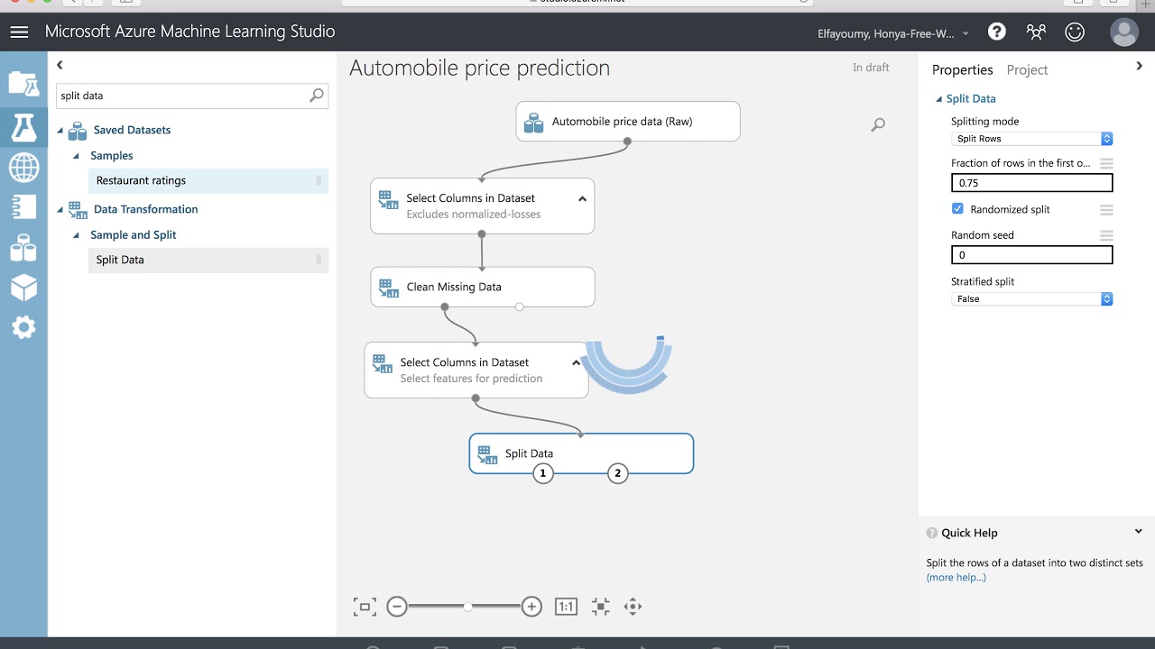
Task: Click the Random seed options menu
Action: pos(1106,236)
